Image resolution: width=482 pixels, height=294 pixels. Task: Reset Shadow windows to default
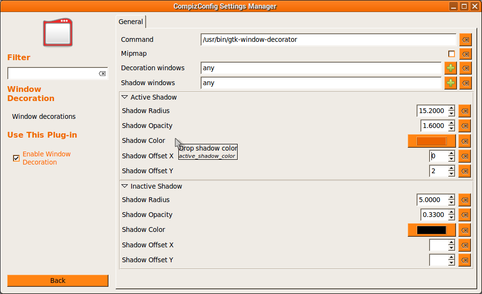coord(466,83)
